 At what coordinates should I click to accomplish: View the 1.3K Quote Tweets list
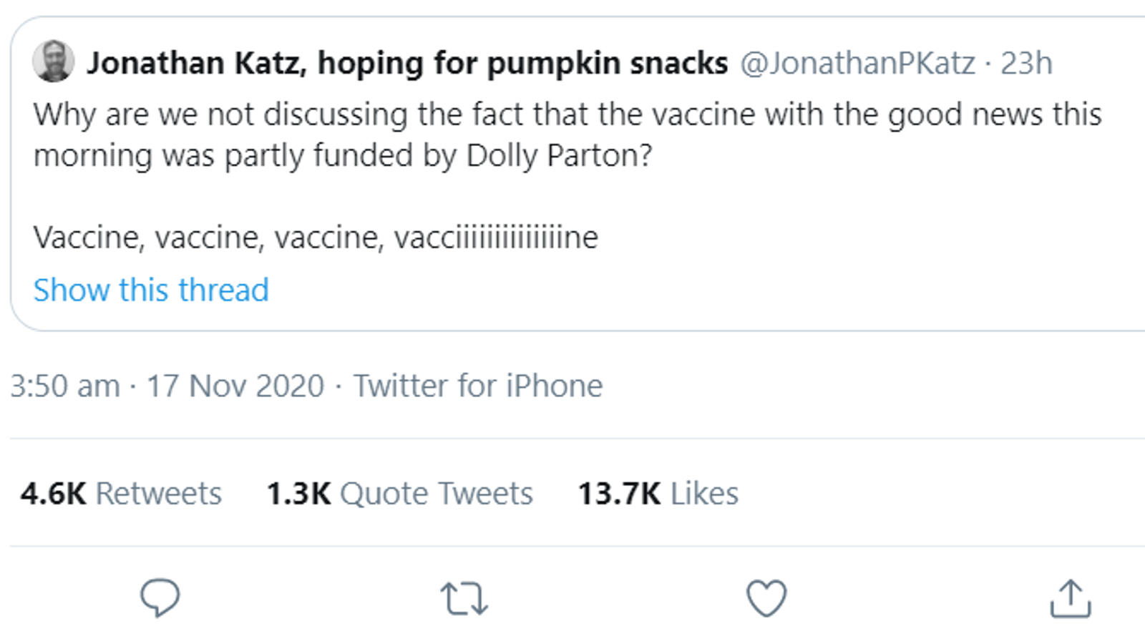(x=399, y=494)
